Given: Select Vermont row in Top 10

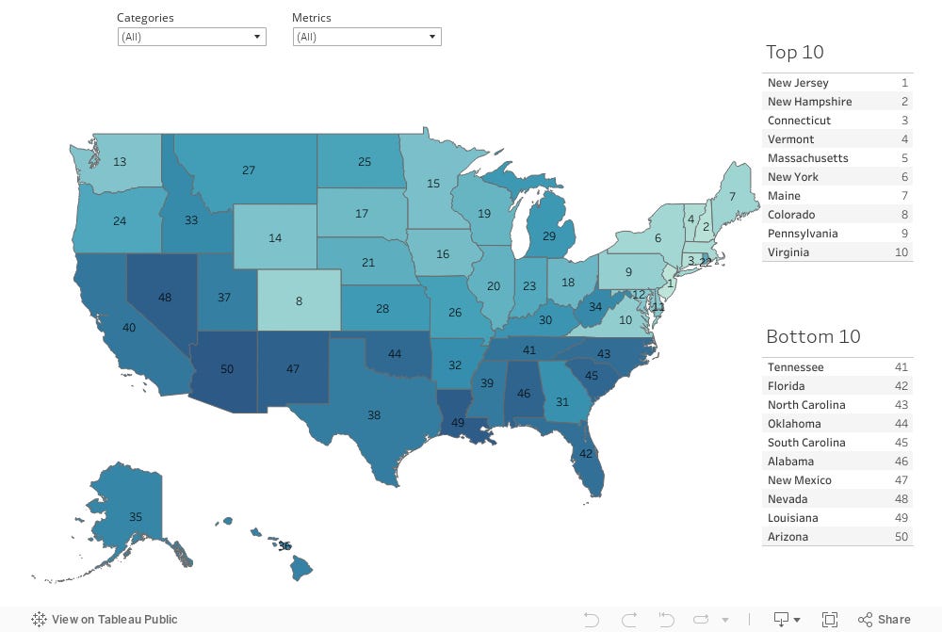Looking at the screenshot, I should click(837, 139).
